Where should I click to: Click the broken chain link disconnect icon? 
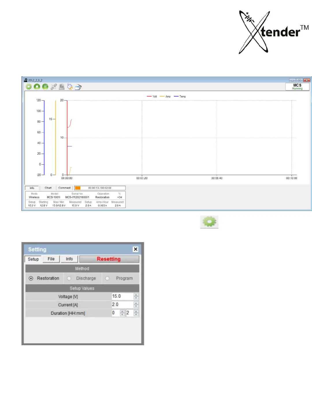tap(53, 87)
